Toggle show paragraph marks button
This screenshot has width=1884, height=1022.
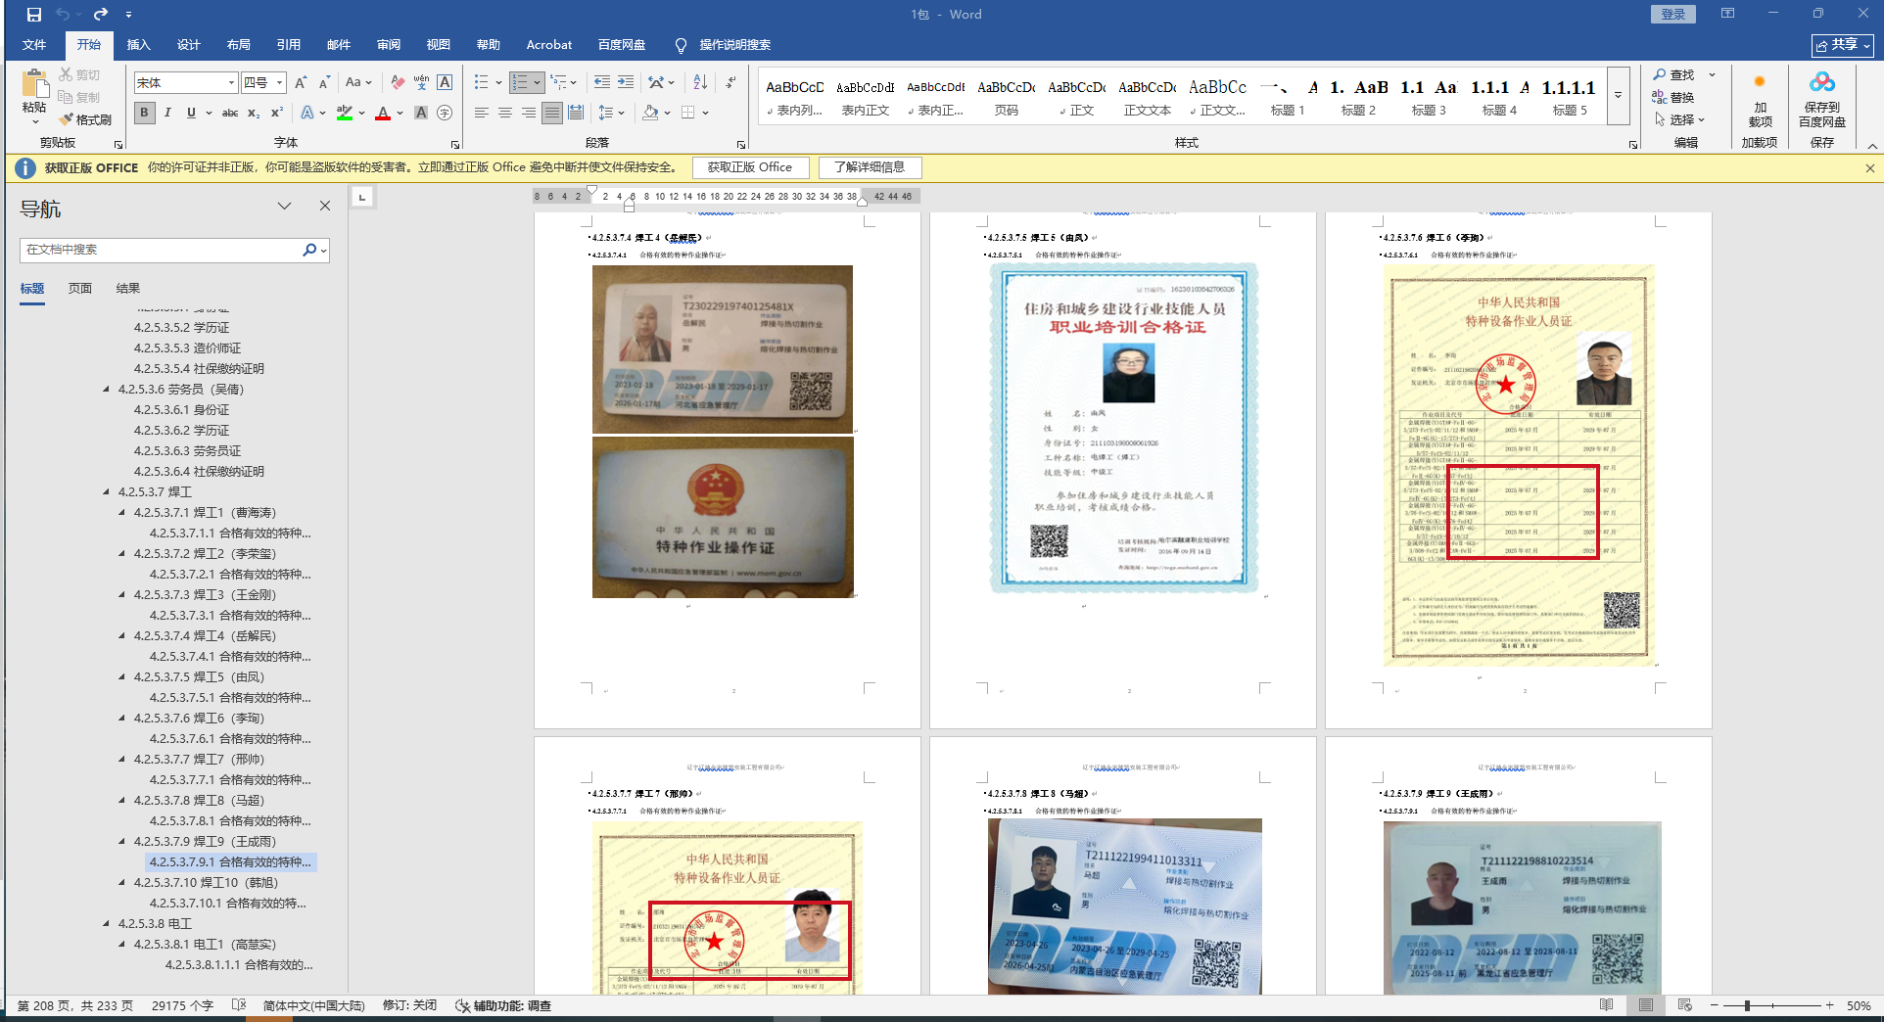point(730,82)
